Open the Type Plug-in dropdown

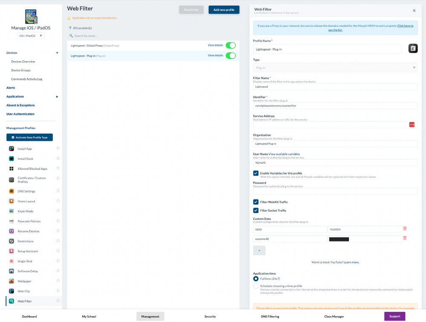(x=335, y=68)
